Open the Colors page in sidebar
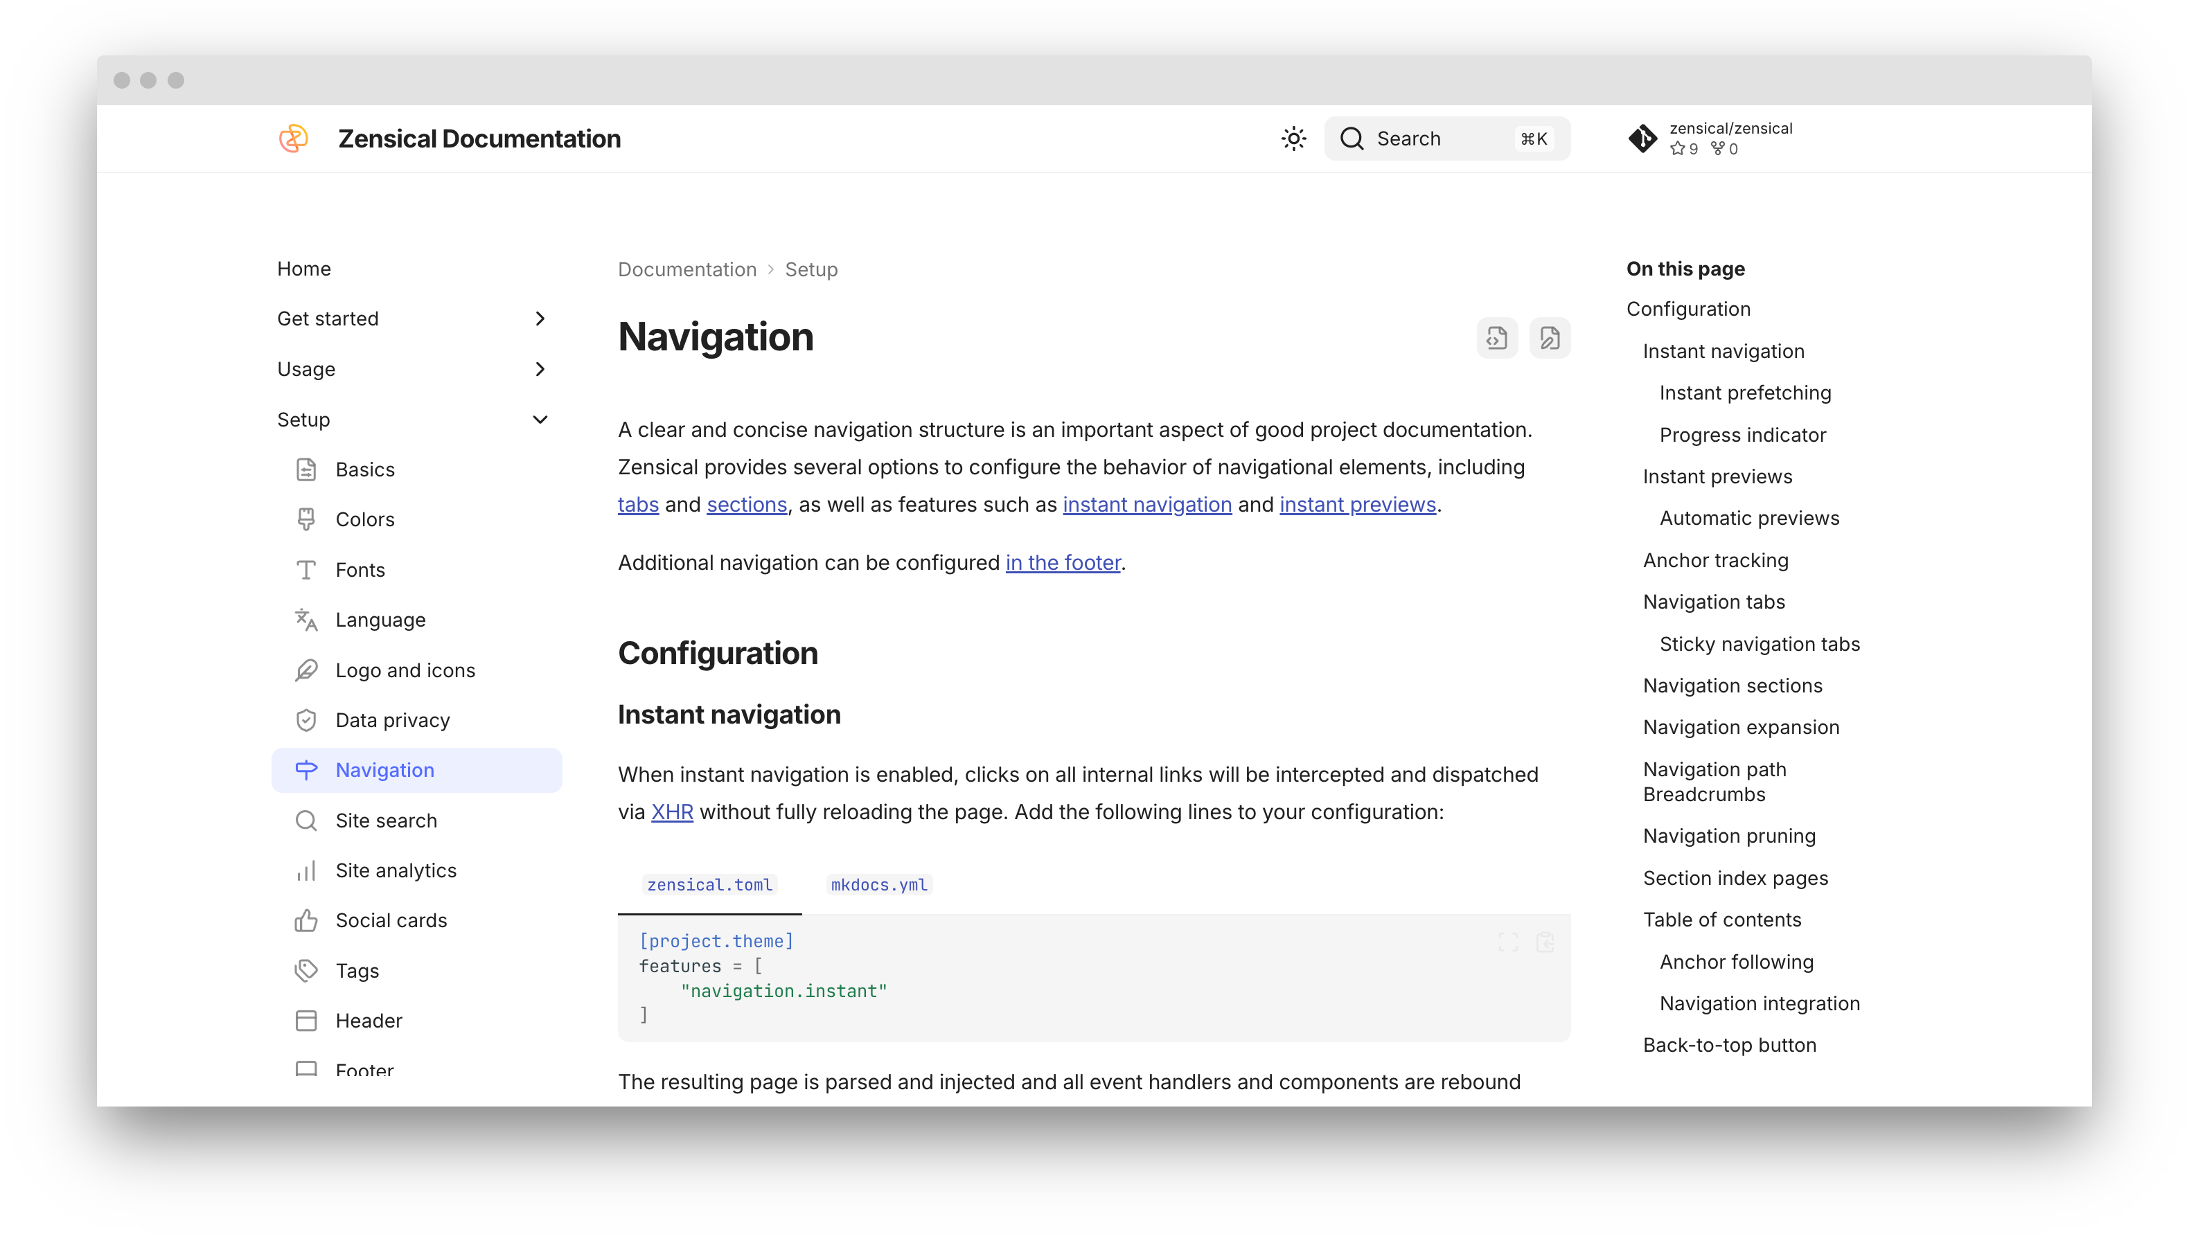Screen dimensions: 2189x1245 click(364, 520)
